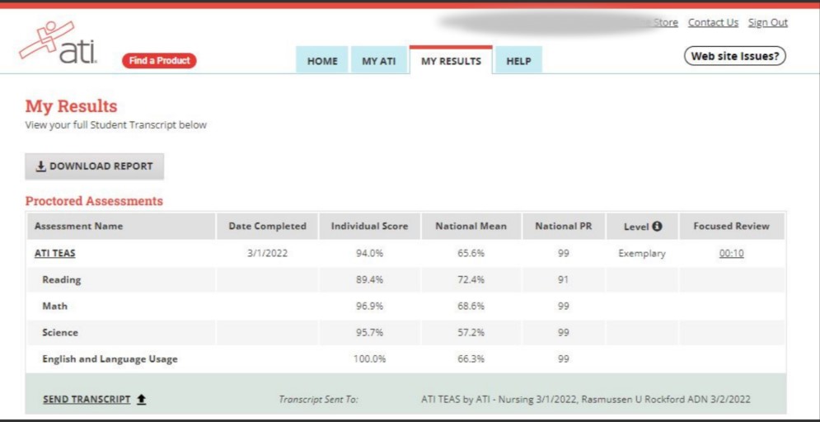Click the My Results page heading
The image size is (820, 422).
pos(71,106)
